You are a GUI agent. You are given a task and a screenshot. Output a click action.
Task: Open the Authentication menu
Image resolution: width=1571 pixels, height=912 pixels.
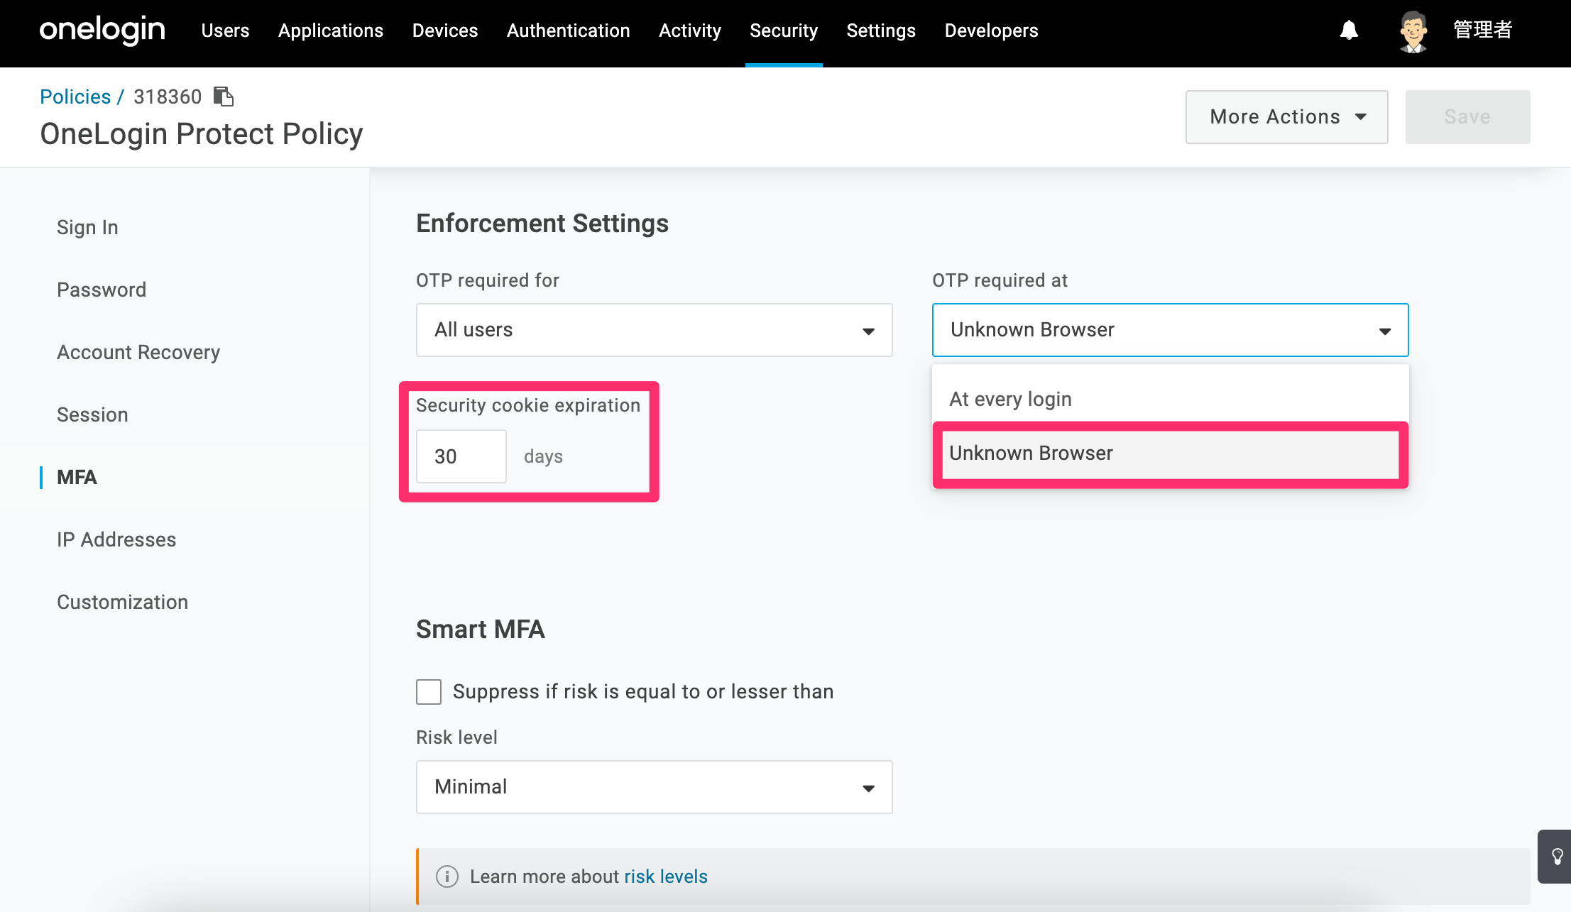(568, 31)
